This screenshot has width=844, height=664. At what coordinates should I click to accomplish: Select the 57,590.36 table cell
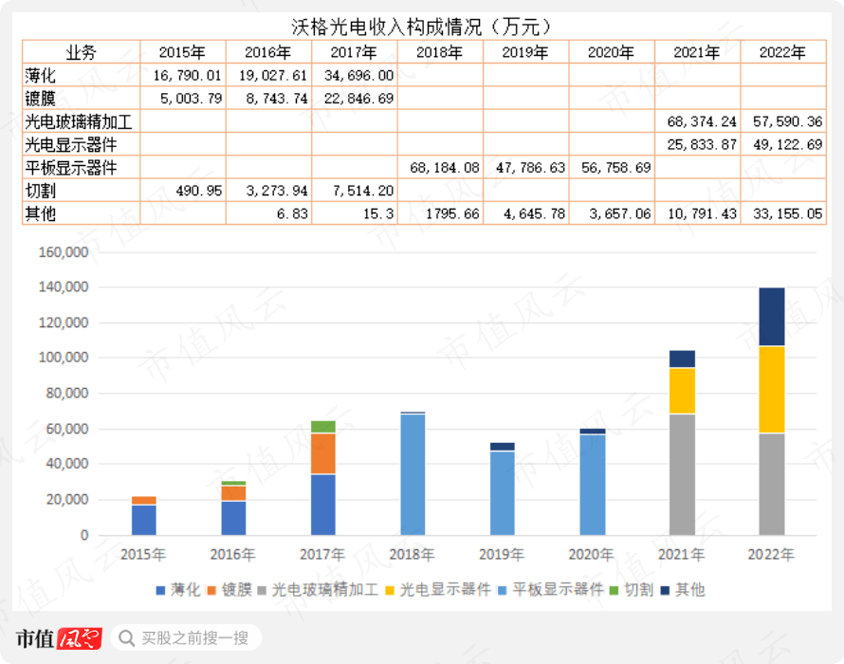(783, 121)
